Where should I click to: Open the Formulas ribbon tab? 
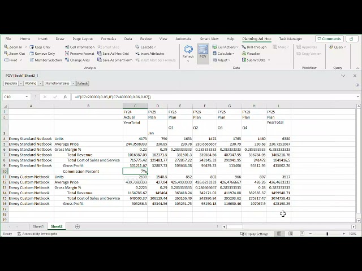pos(109,39)
